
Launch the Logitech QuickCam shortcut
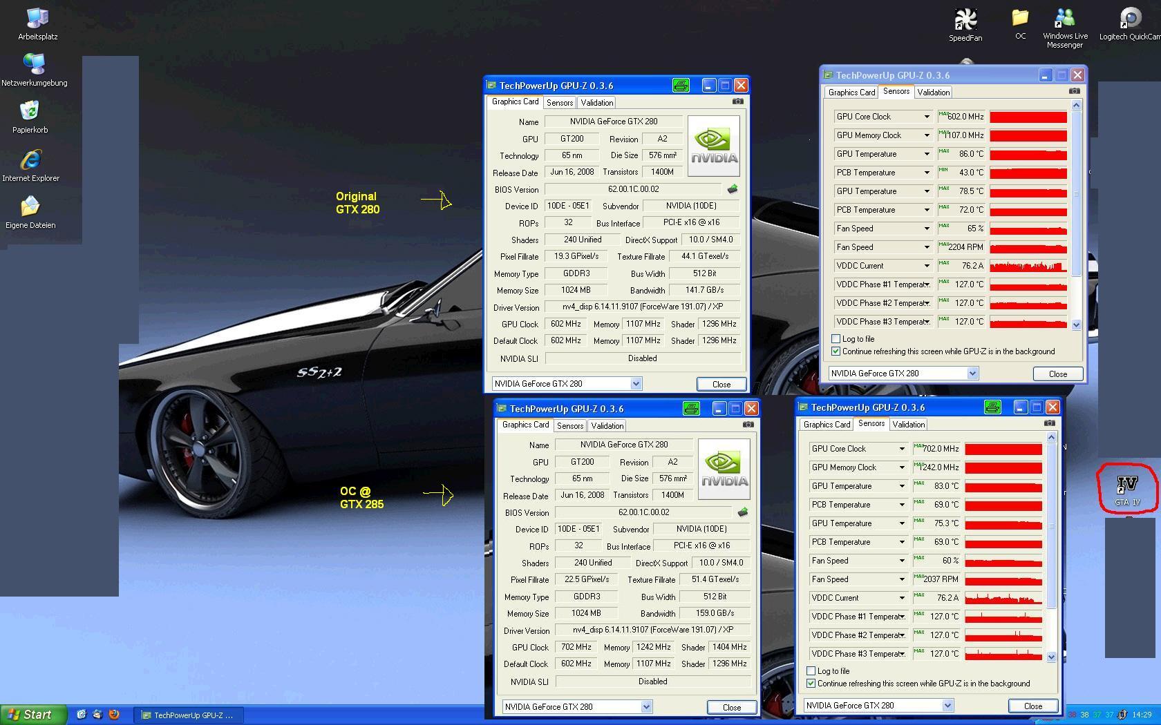1130,24
